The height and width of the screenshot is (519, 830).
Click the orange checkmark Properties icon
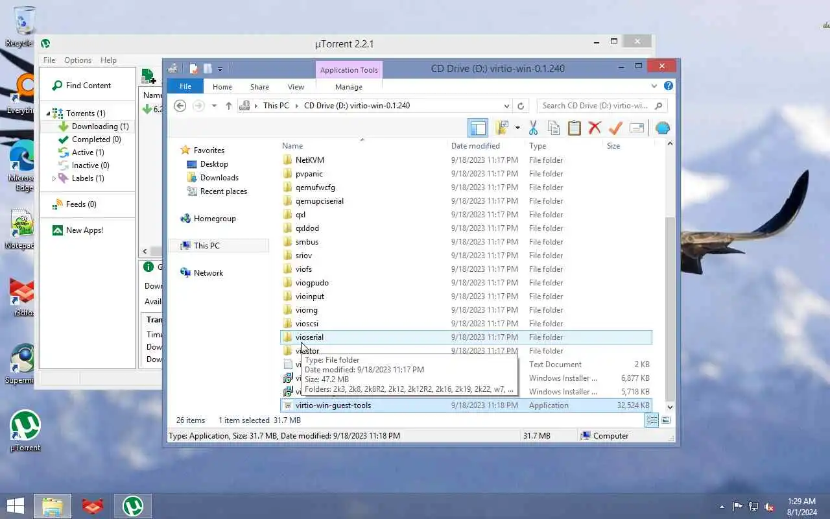click(x=615, y=128)
